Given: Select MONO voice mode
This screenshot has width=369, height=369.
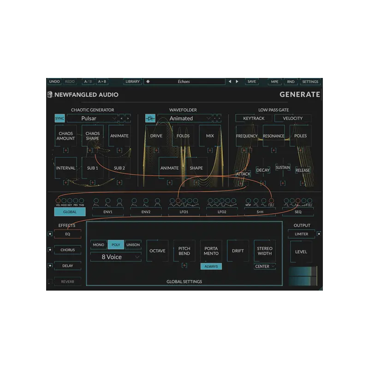Looking at the screenshot, I should [98, 245].
